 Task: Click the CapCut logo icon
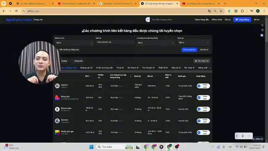pos(57,86)
